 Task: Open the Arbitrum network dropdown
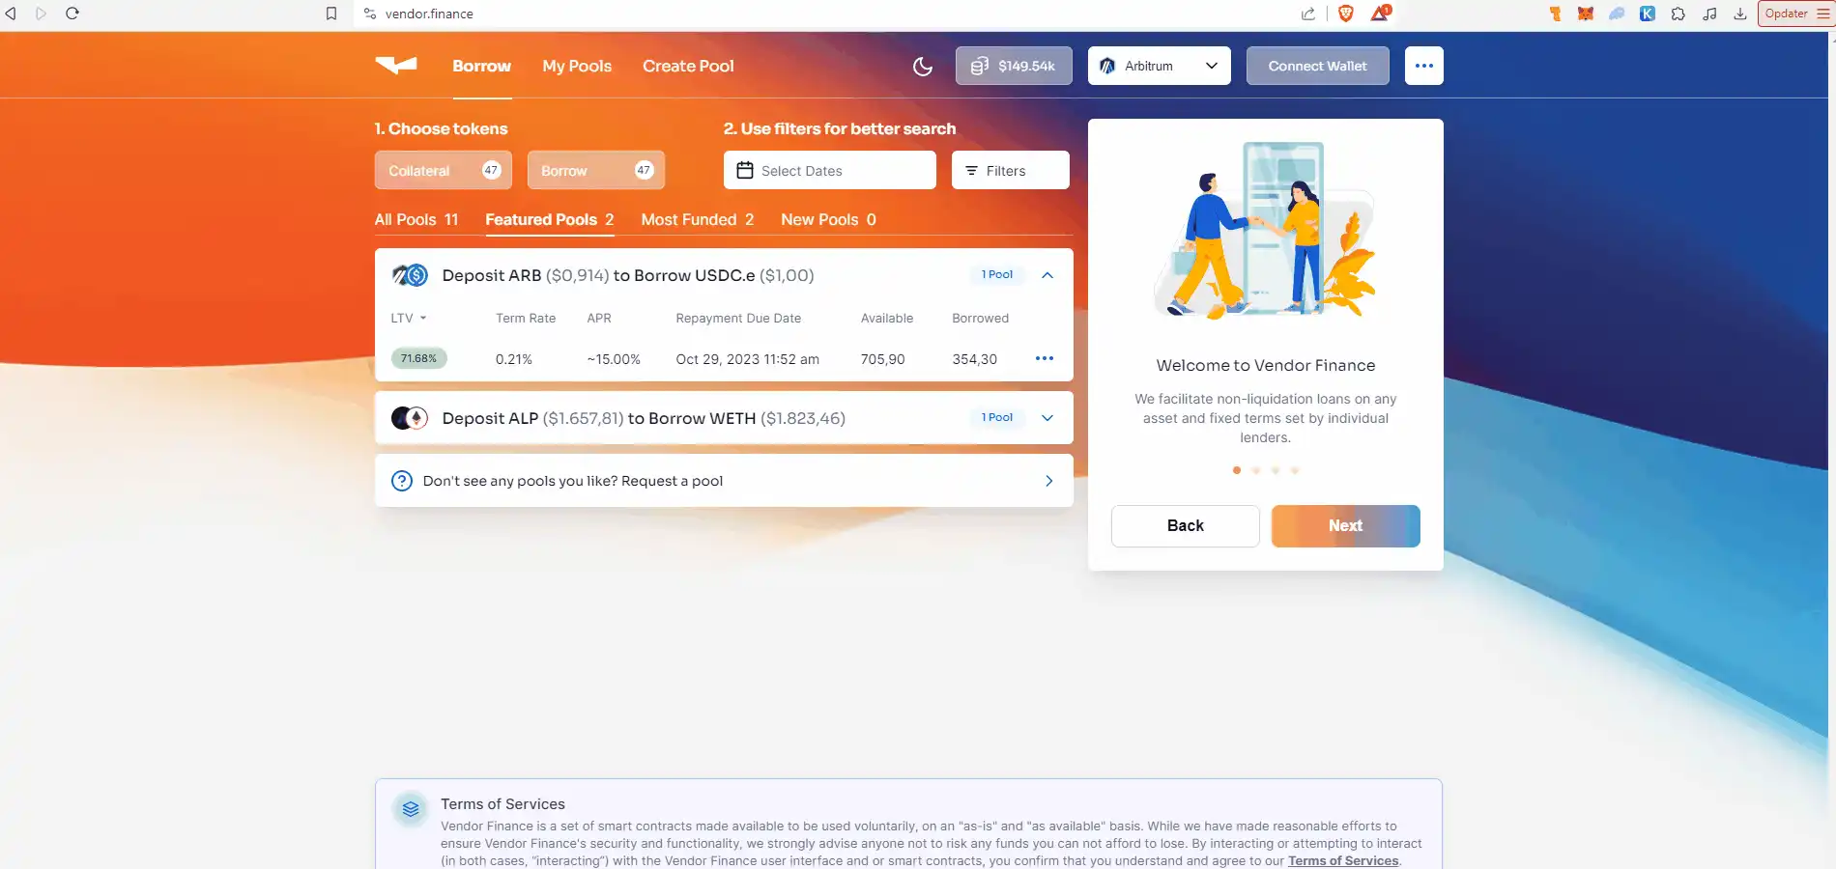coord(1159,66)
